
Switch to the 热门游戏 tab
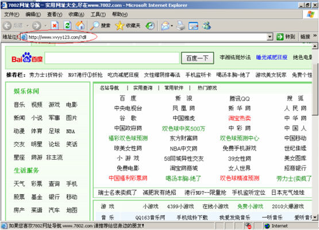[x=207, y=88]
